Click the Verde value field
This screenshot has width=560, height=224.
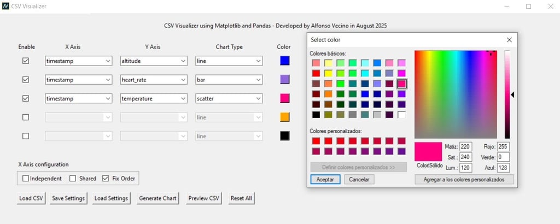503,157
